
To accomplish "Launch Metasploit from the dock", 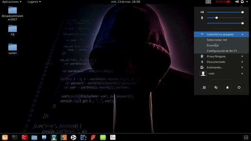I will click(x=44, y=137).
